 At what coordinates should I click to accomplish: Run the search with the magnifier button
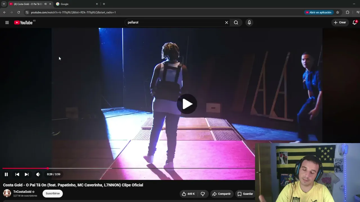[x=236, y=22]
